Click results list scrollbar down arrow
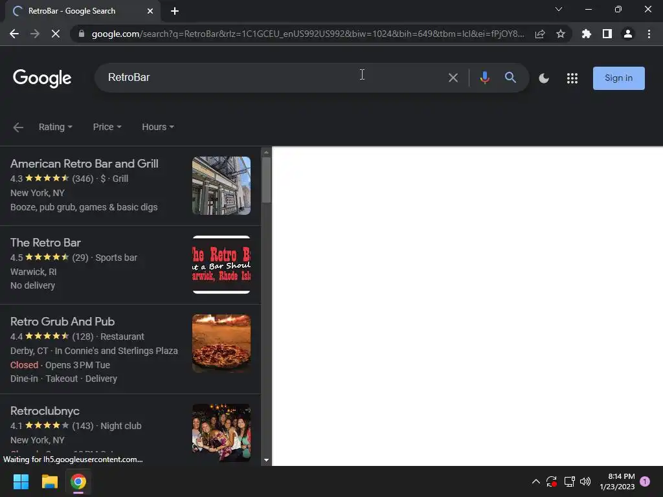 point(266,460)
